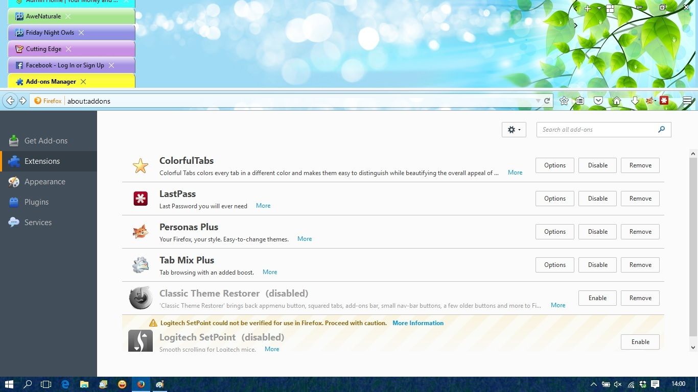Disable the LastPass extension
Viewport: 698px width, 392px height.
coord(597,199)
